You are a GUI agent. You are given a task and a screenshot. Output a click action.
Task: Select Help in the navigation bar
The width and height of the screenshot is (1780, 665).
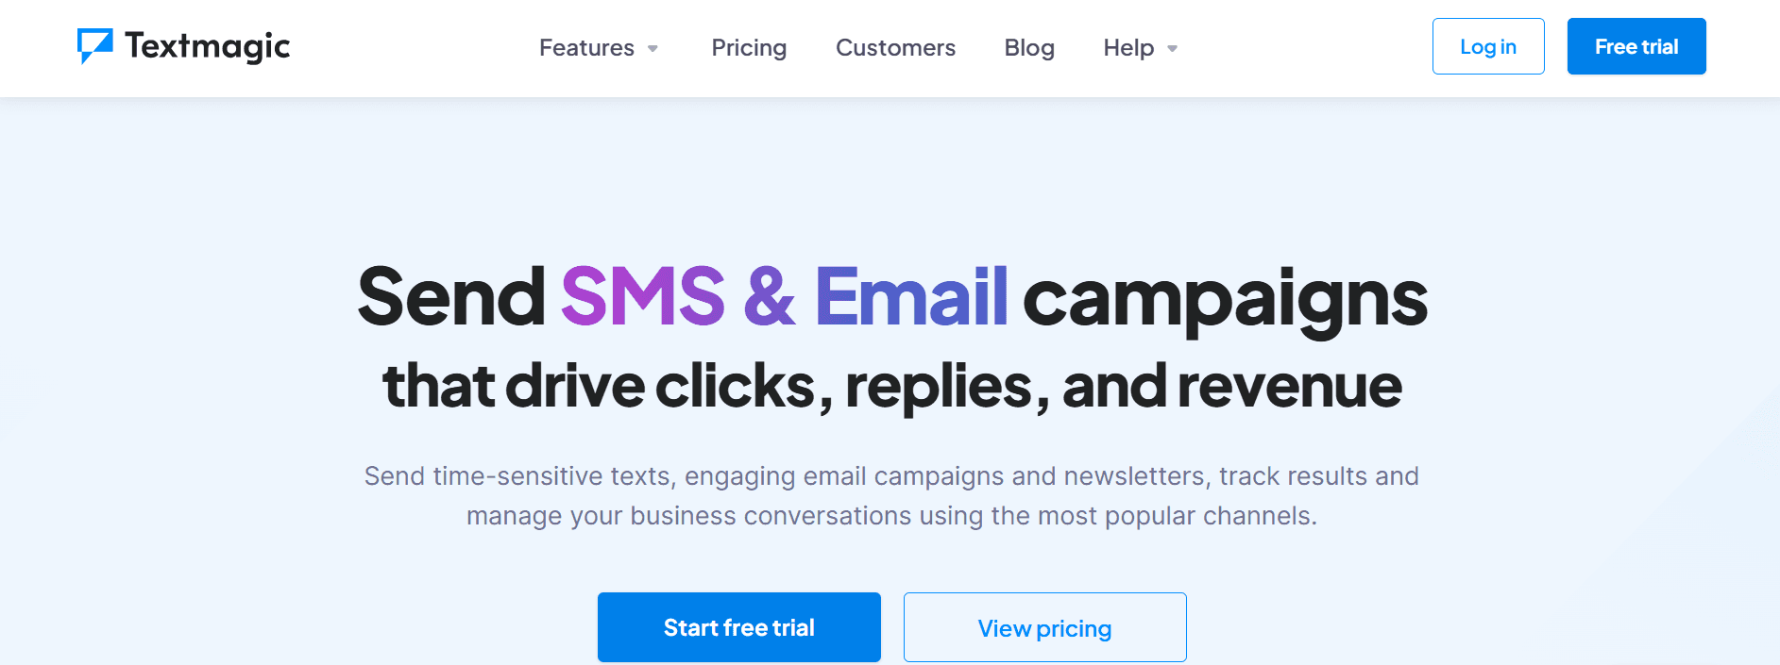click(x=1129, y=48)
